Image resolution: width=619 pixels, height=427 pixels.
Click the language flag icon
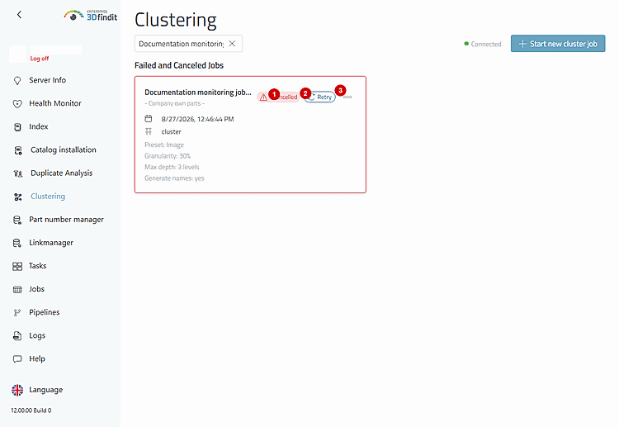click(17, 391)
